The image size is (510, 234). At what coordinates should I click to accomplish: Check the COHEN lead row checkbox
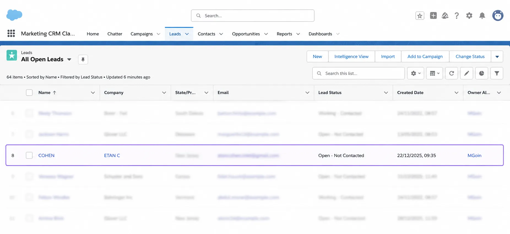tap(29, 155)
